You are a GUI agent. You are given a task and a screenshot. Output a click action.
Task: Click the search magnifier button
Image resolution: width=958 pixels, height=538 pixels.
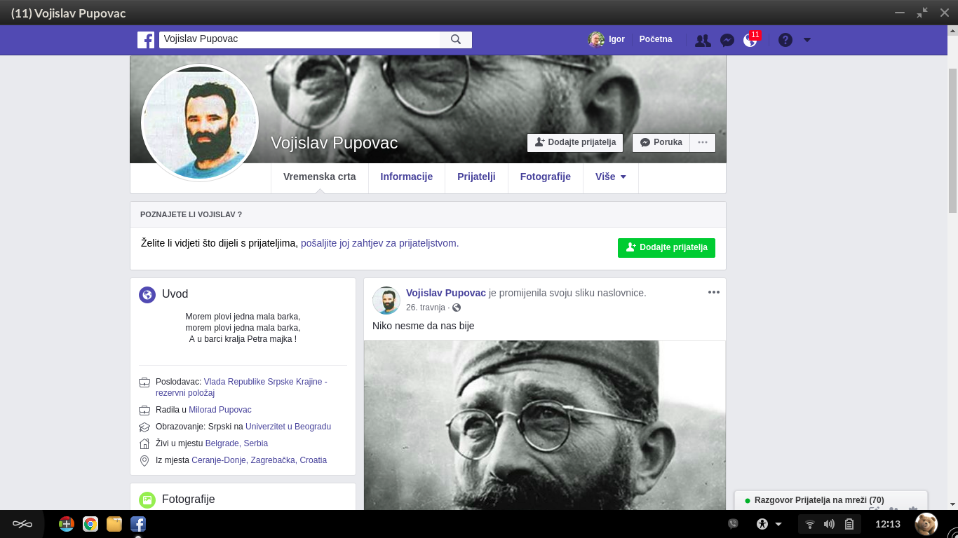point(456,39)
